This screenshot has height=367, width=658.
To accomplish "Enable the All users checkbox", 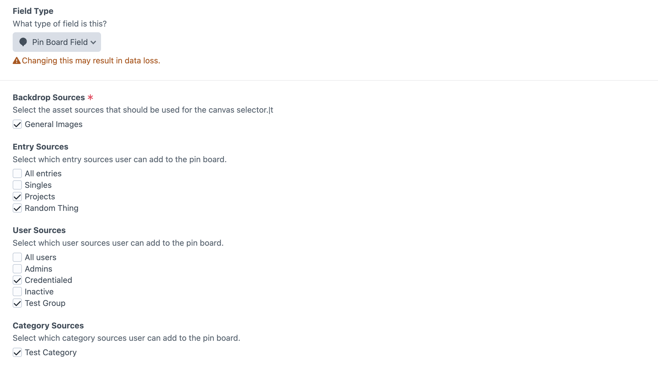I will pyautogui.click(x=17, y=257).
